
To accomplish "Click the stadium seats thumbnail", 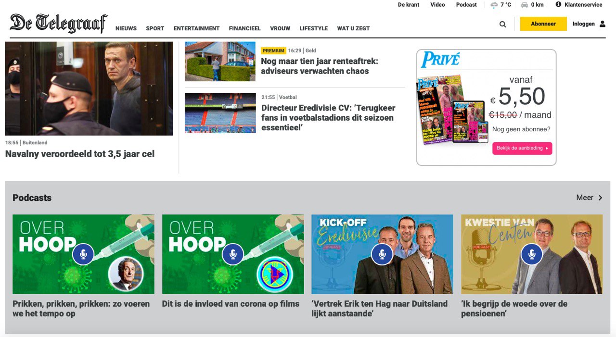I will (220, 113).
